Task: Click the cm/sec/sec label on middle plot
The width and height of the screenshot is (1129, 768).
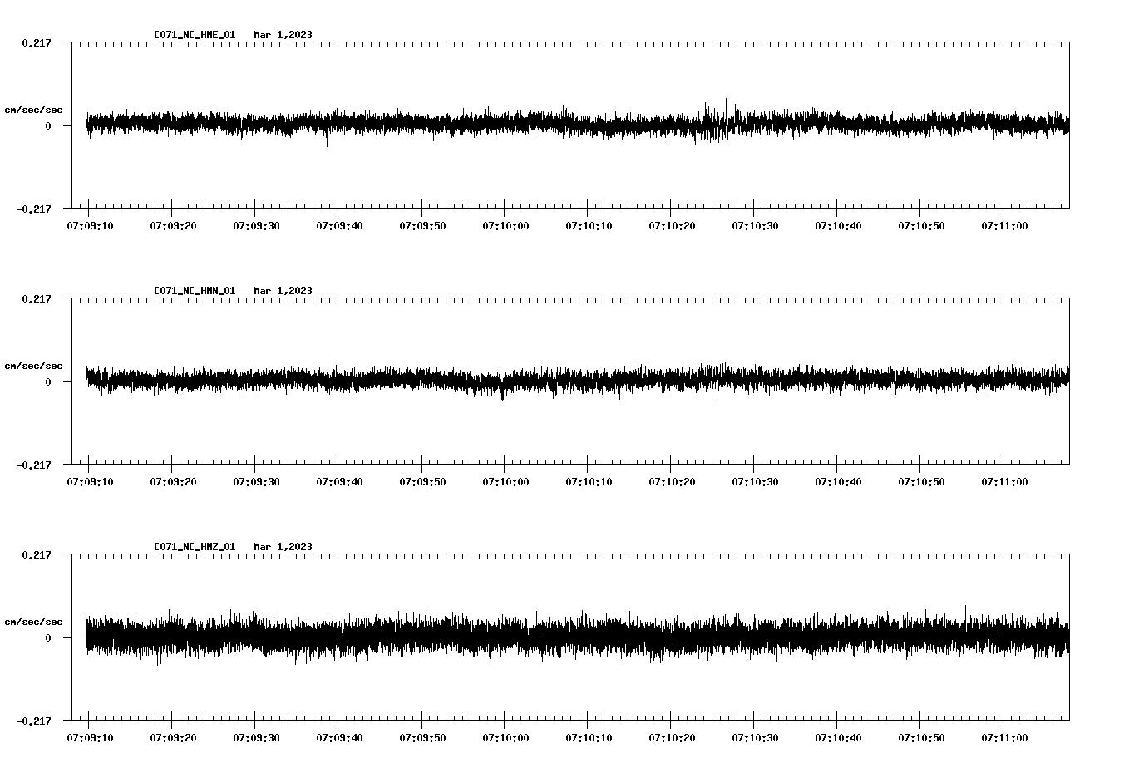Action: [x=33, y=365]
